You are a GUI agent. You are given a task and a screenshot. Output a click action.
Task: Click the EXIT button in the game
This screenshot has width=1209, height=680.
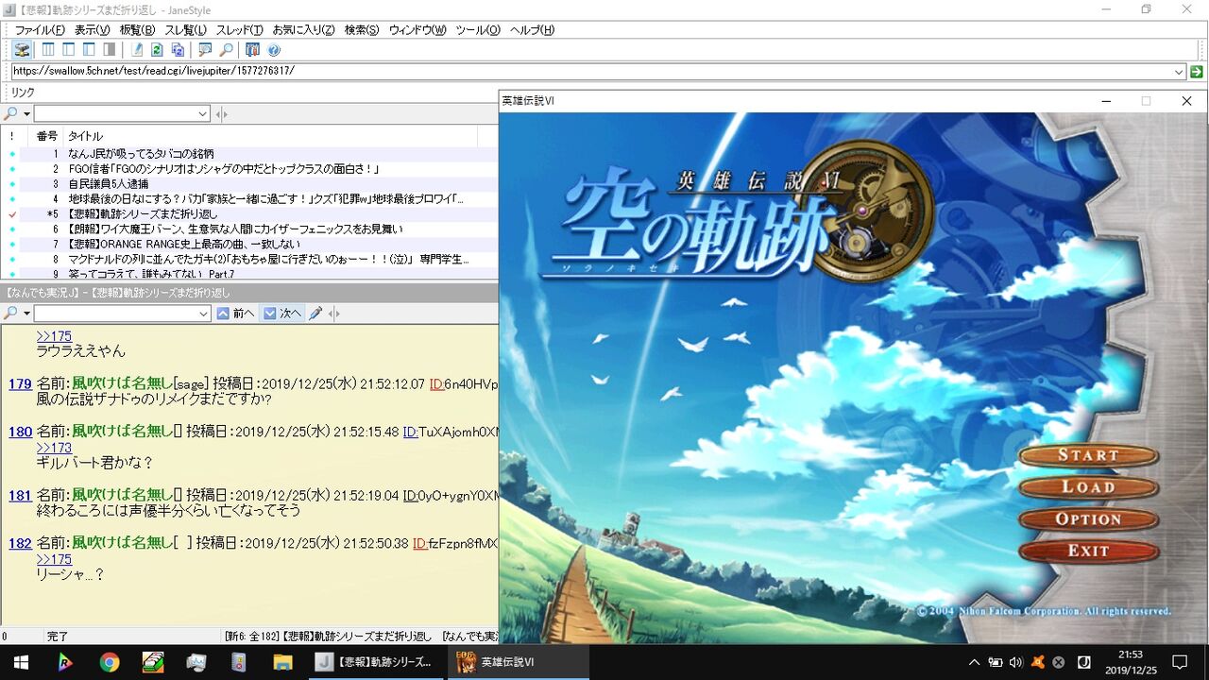1088,551
